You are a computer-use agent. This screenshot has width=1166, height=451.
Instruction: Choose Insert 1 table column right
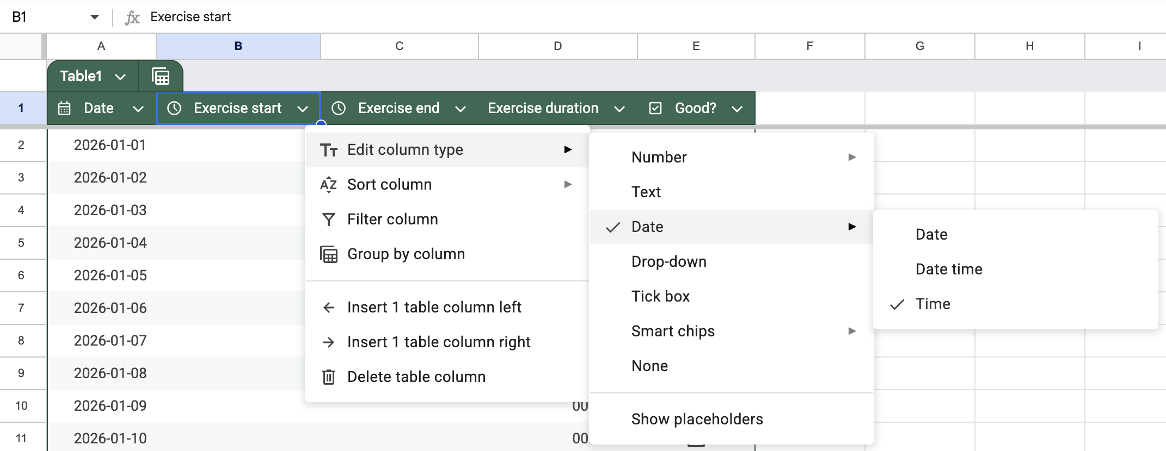coord(438,342)
